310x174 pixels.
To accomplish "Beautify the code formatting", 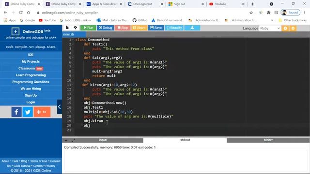I will point(174,28).
